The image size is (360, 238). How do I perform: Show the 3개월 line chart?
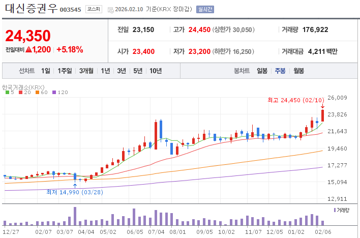tap(86, 71)
